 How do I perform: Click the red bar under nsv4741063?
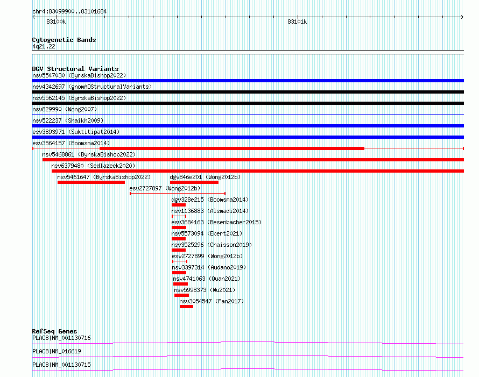[x=180, y=284]
